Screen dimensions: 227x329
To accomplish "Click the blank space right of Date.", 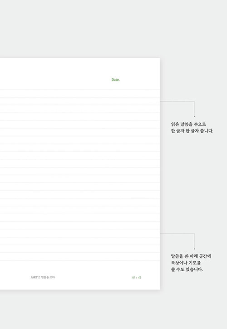I will 139,80.
